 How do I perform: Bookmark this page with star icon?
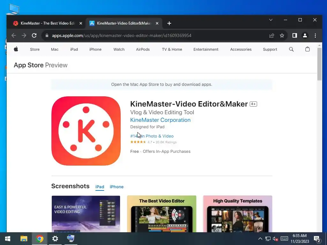coord(282,35)
